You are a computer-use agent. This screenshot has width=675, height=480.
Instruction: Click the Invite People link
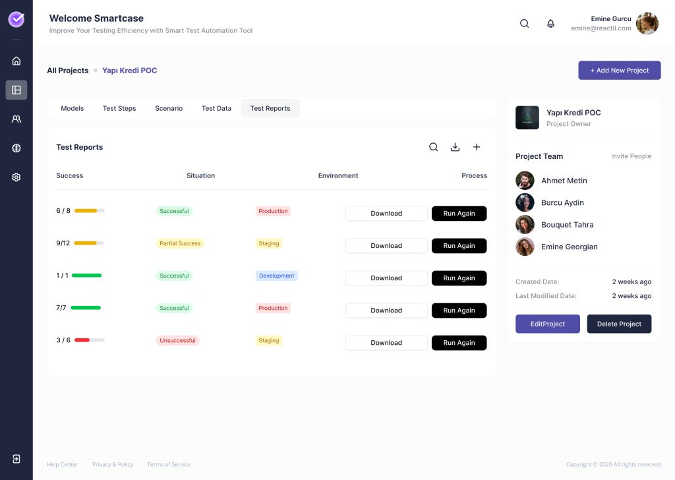(x=631, y=156)
